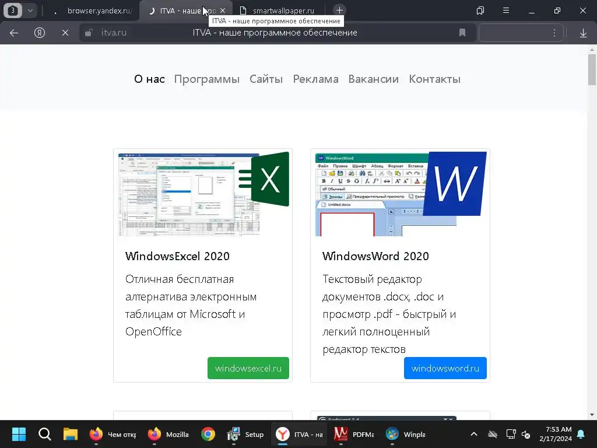
Task: Open the extensions panel three-dot menu
Action: point(554,33)
